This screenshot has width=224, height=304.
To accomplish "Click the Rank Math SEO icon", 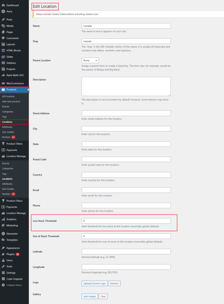I will point(3,75).
